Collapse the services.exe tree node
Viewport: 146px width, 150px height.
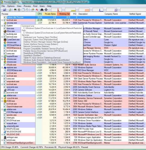[x=2, y=37]
